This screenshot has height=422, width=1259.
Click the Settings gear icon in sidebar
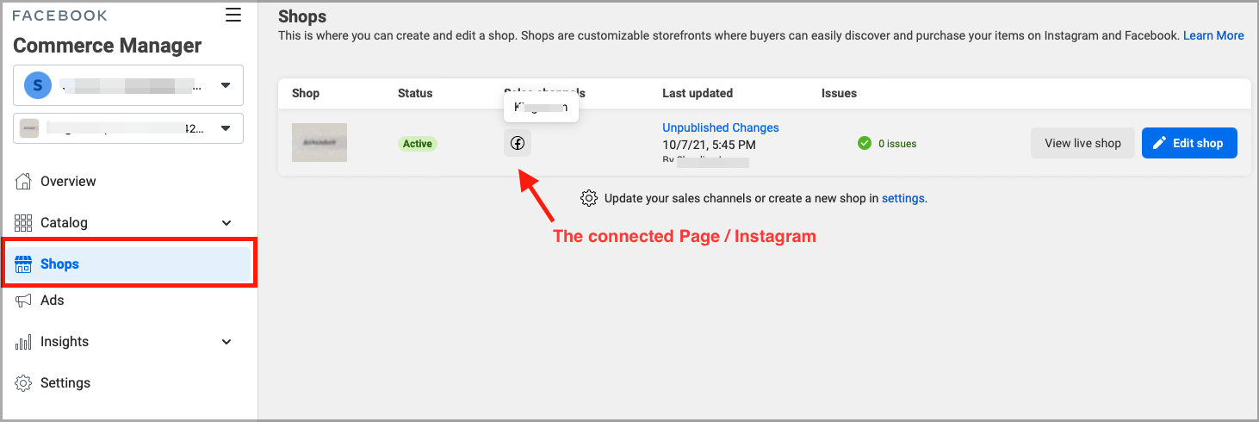click(23, 382)
